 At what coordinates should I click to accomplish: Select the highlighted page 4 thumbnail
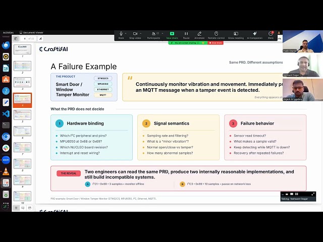[x=22, y=99]
